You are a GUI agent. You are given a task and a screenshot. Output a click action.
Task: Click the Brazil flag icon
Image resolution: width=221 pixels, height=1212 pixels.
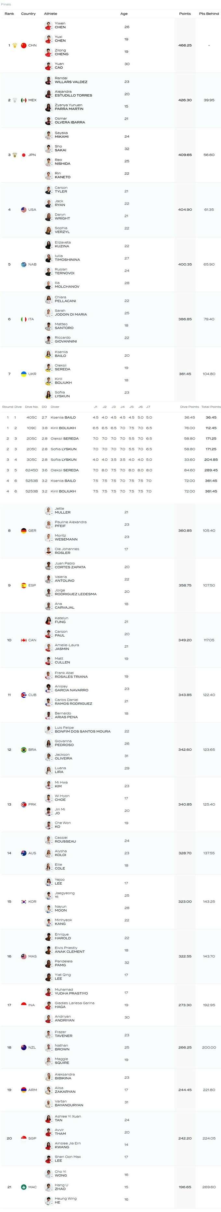tap(23, 749)
